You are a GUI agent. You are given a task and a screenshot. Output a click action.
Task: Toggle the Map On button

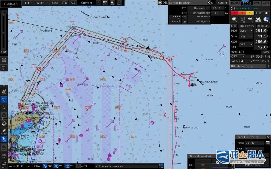[x=4, y=99]
